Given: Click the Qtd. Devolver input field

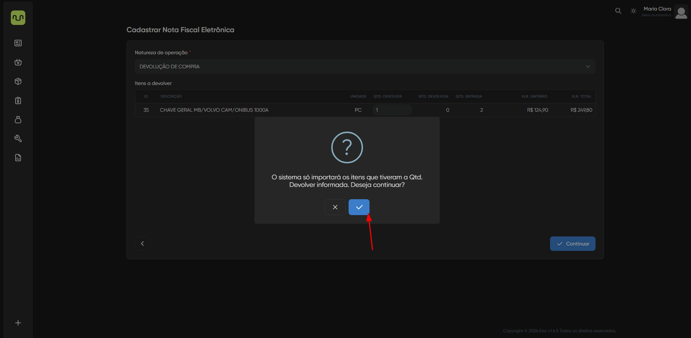Looking at the screenshot, I should coord(392,110).
